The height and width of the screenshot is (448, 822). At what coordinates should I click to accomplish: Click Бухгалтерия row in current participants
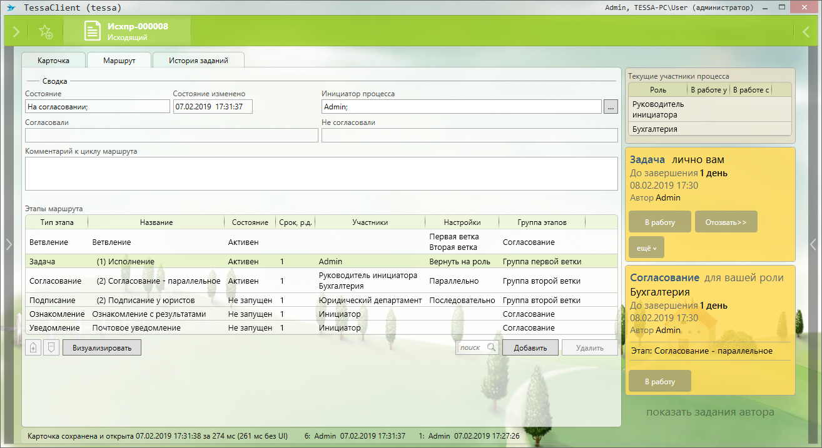click(x=710, y=129)
